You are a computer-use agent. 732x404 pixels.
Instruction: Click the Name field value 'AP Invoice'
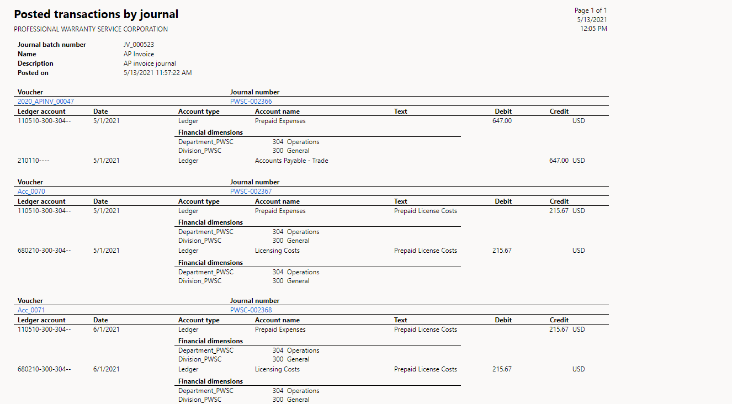139,54
